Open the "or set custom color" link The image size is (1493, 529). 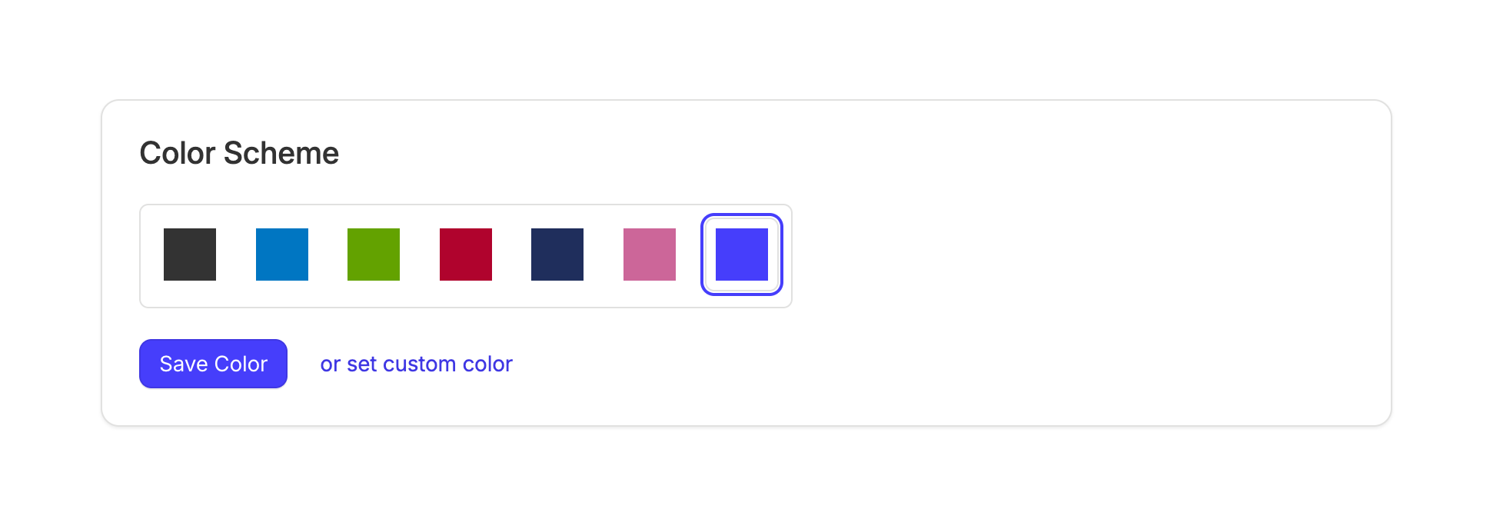pyautogui.click(x=416, y=364)
